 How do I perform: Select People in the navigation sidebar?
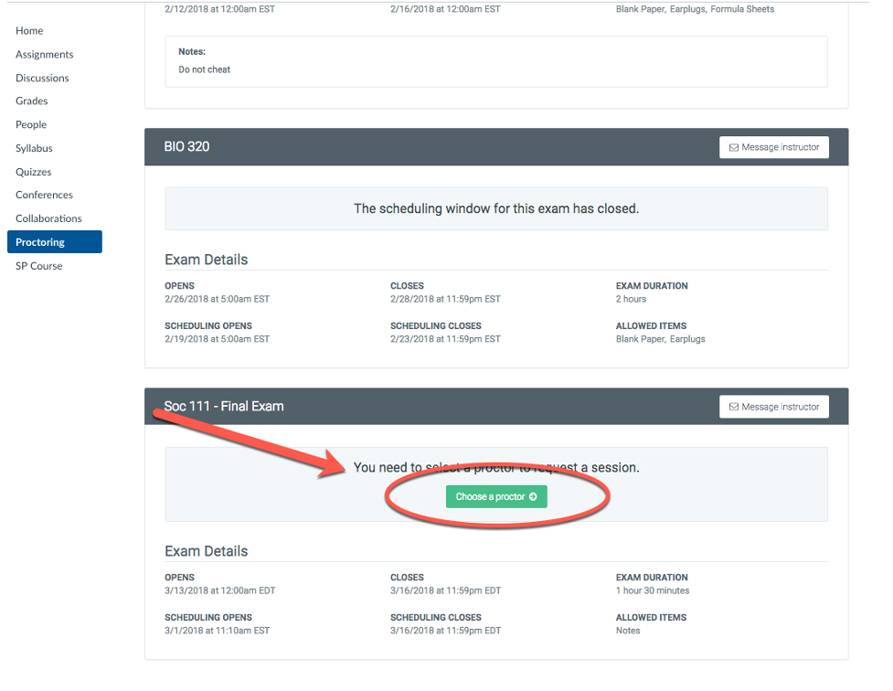point(30,124)
